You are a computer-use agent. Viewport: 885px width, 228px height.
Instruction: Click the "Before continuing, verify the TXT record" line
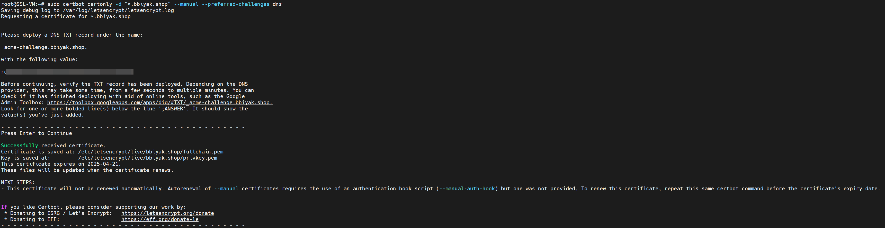[124, 84]
